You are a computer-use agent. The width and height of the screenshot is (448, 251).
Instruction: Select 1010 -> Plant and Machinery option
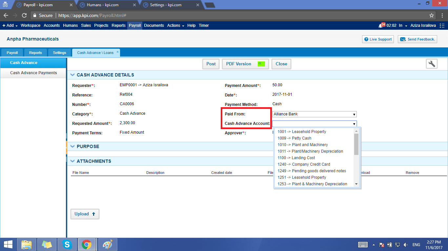314,145
